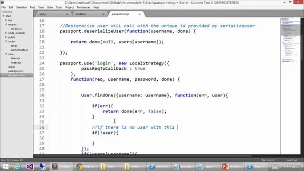Open the Edit menu
Viewport: 304px width, 171px height.
11,8
